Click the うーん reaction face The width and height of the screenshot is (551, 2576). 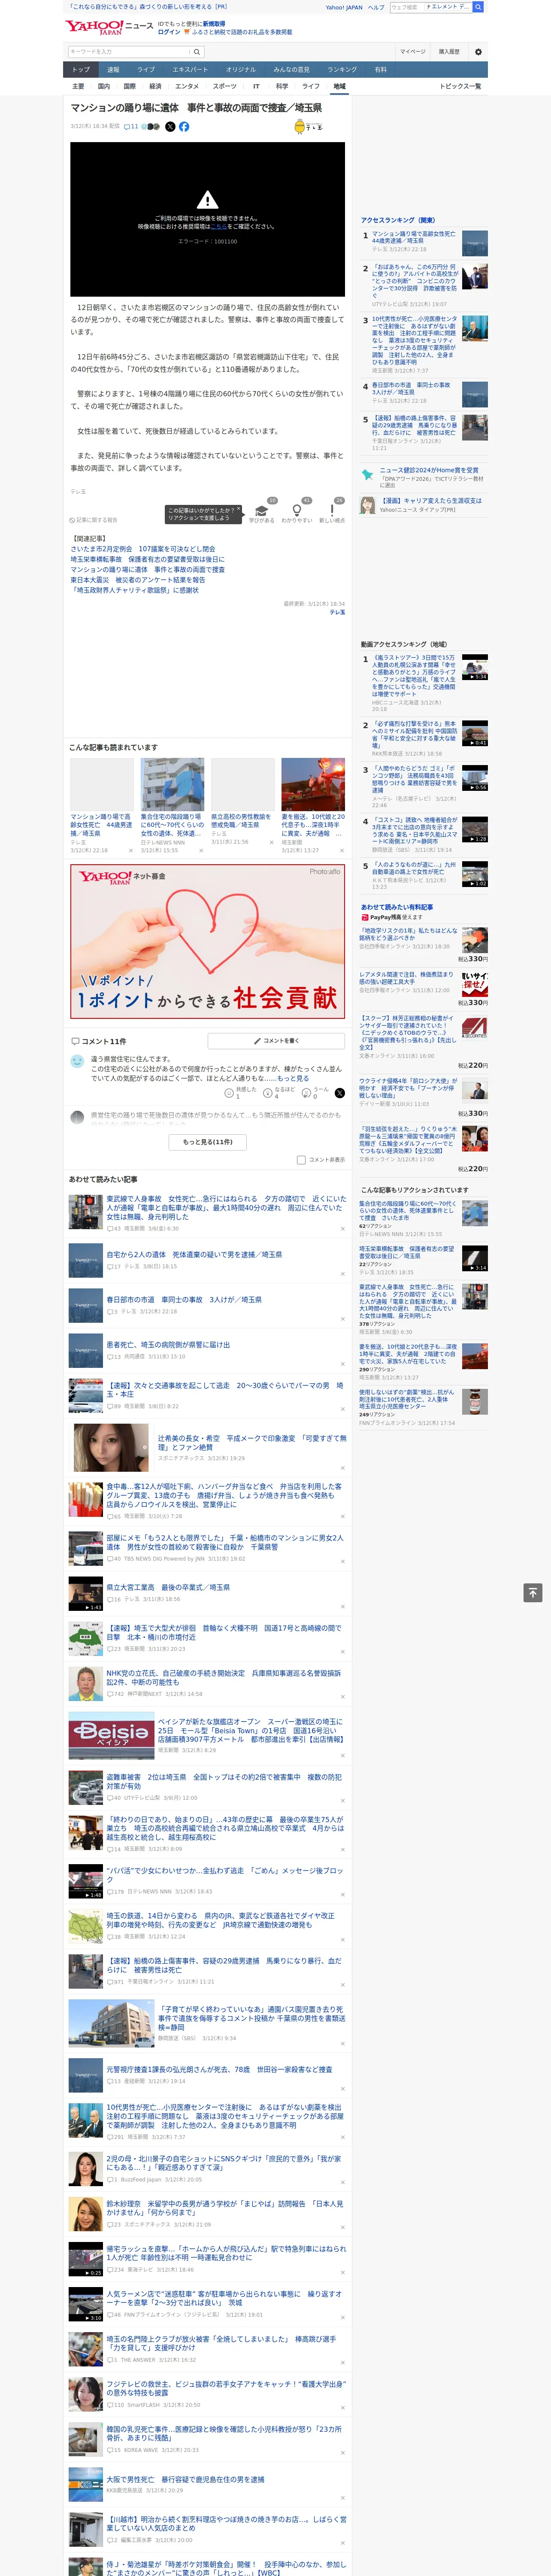point(306,1093)
